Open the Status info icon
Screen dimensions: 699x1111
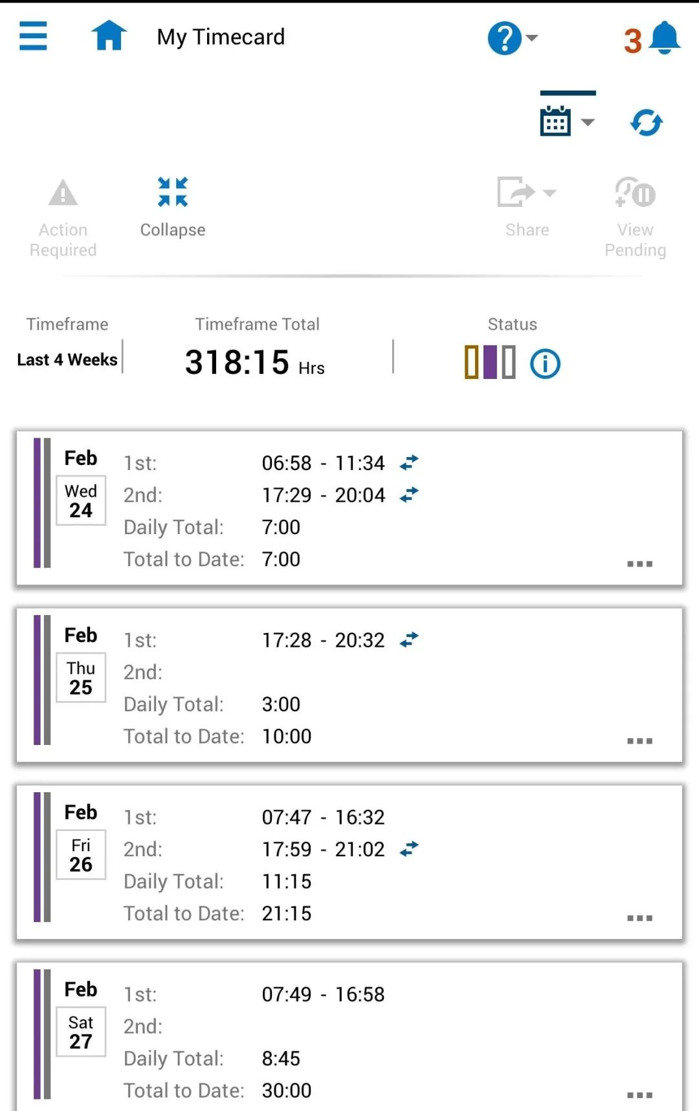[x=545, y=363]
